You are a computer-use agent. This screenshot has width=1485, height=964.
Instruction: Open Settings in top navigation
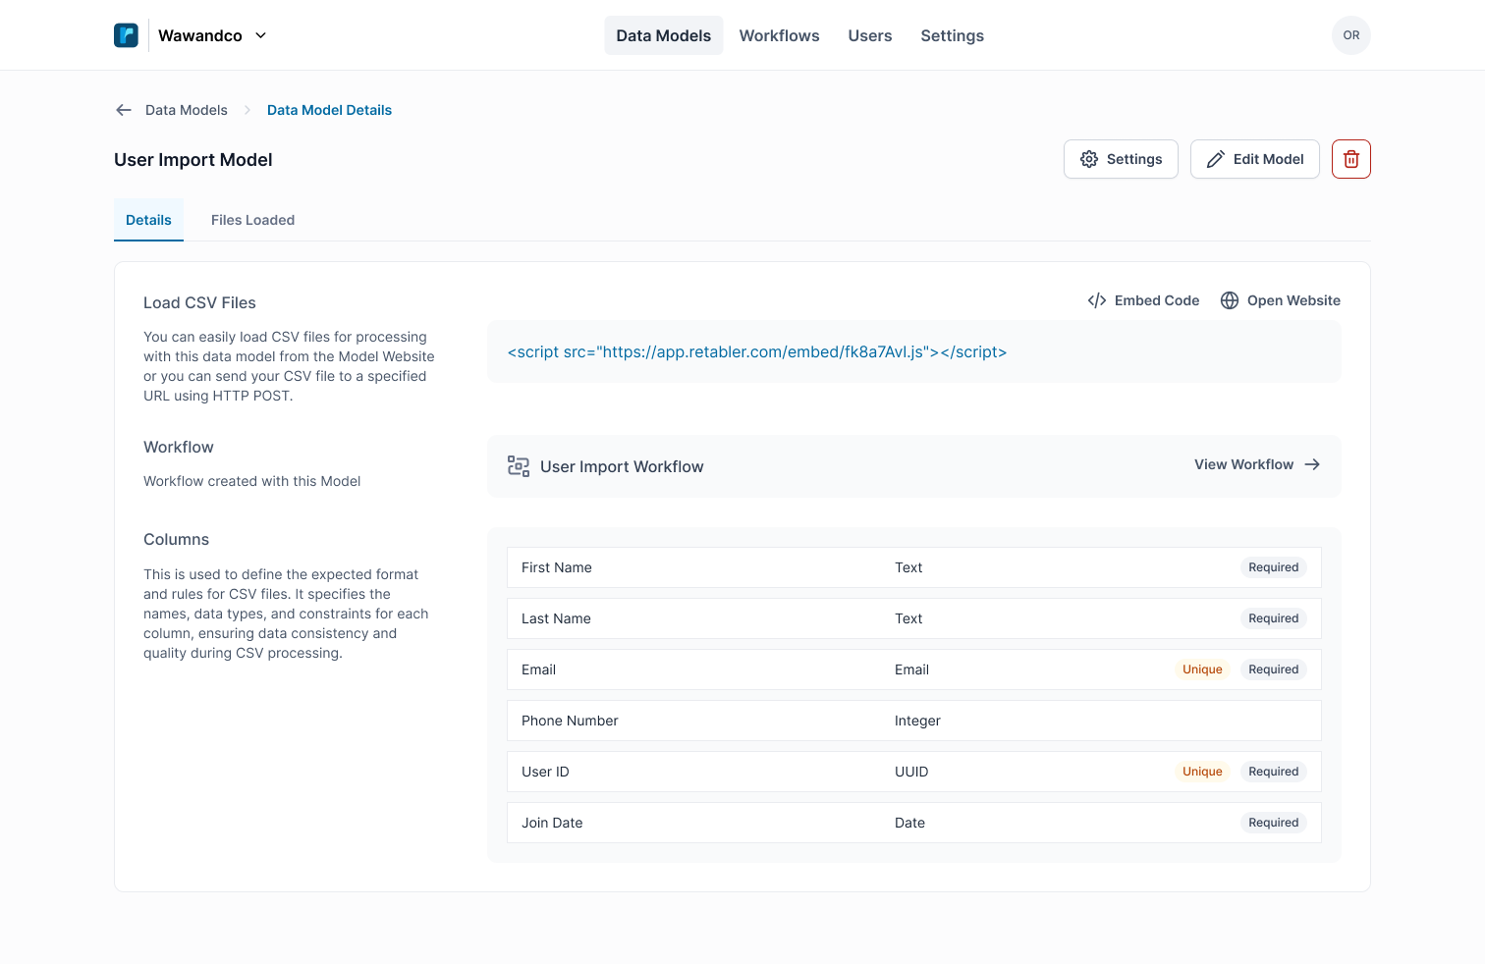tap(951, 35)
